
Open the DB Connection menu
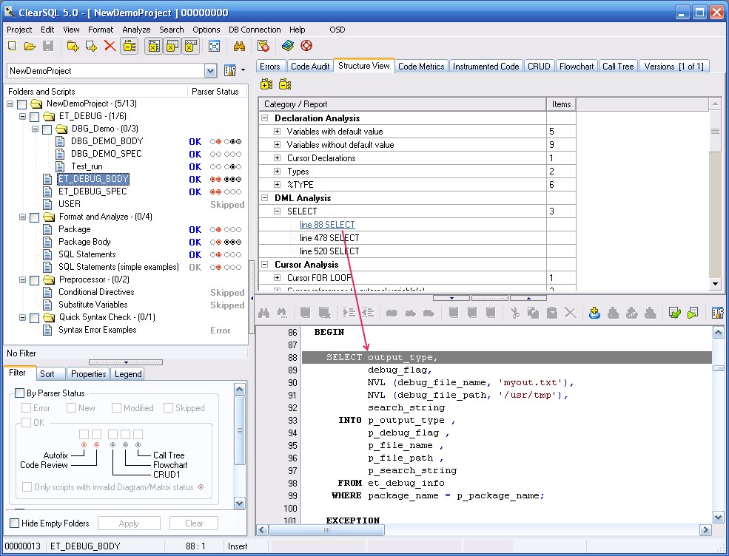pos(255,30)
